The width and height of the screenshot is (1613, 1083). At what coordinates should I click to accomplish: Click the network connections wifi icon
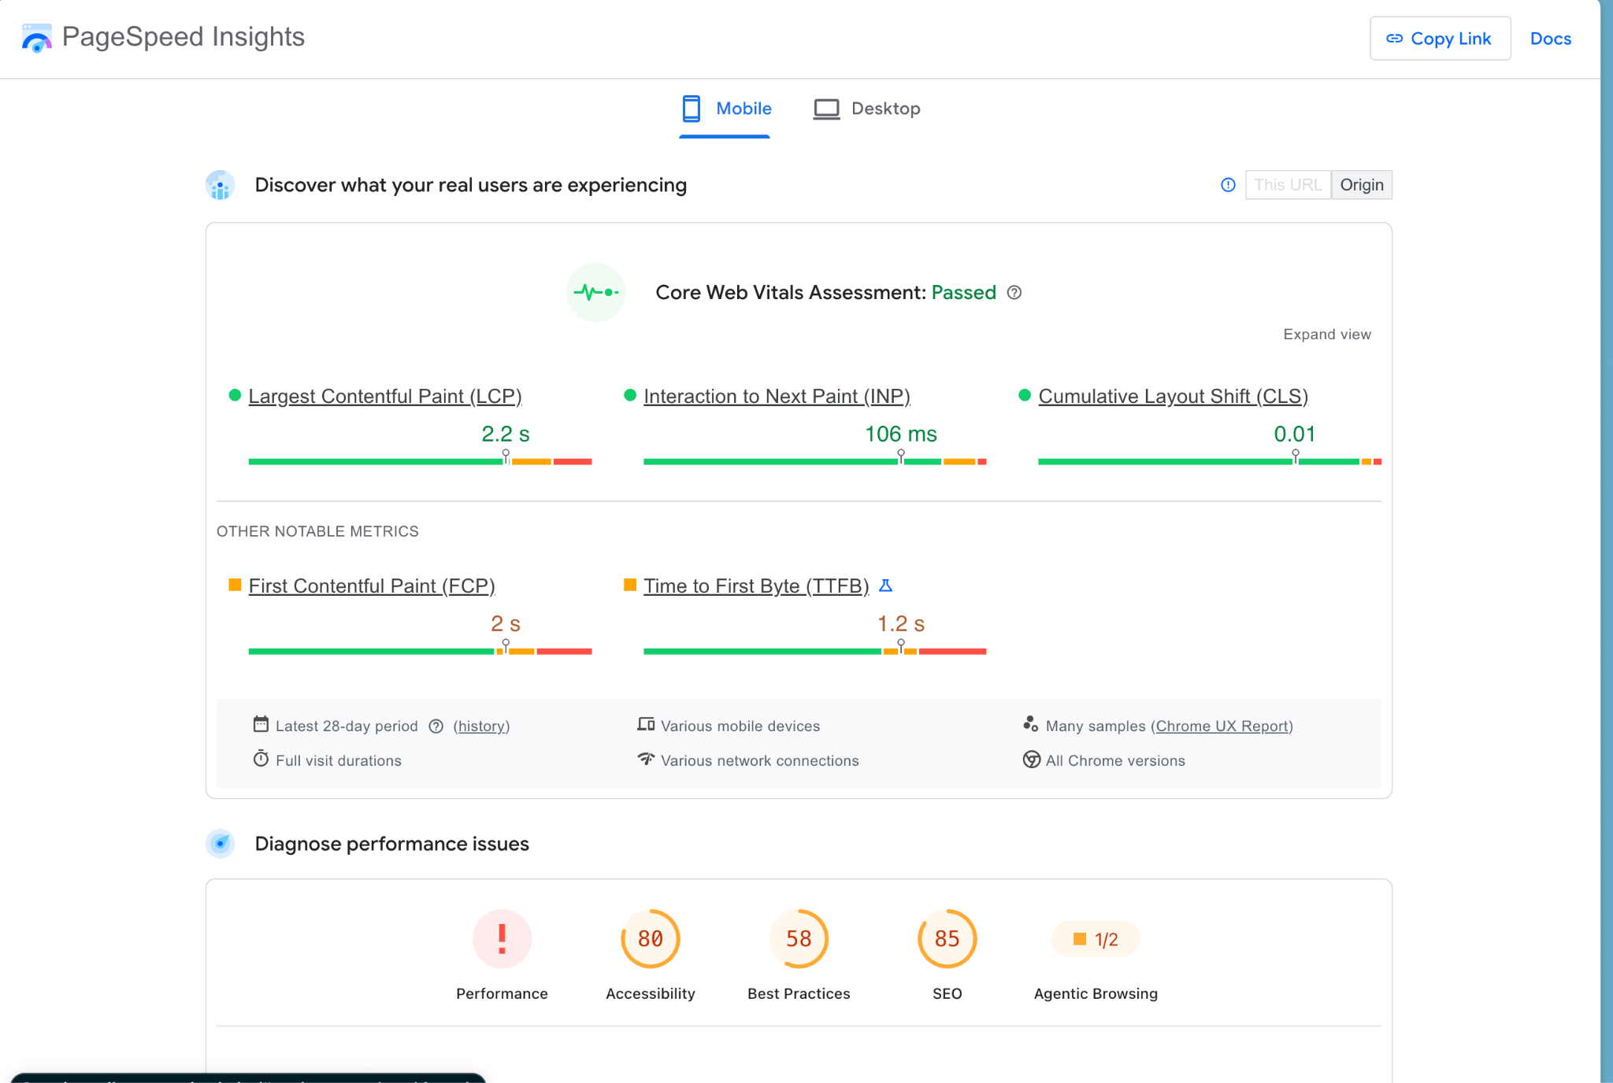pos(646,759)
